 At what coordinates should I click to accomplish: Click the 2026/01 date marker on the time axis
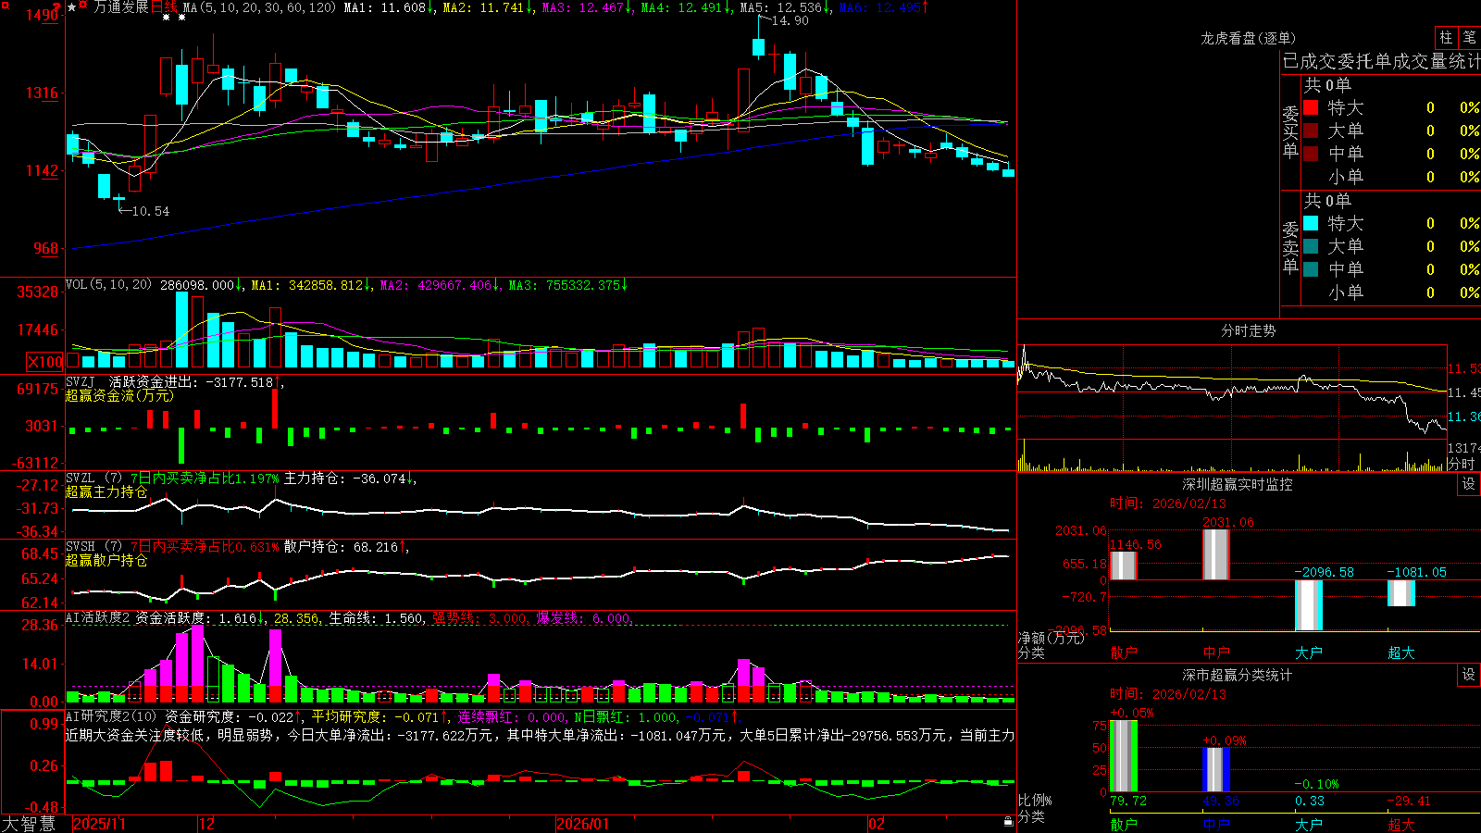pyautogui.click(x=583, y=824)
